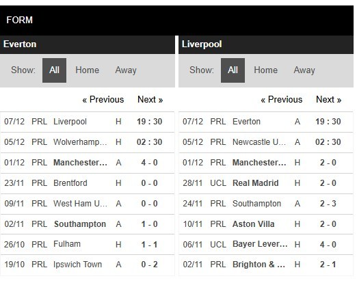Screen dimensions: 357x283
Task: Go to Previous Liverpool fixtures
Action: tap(282, 100)
